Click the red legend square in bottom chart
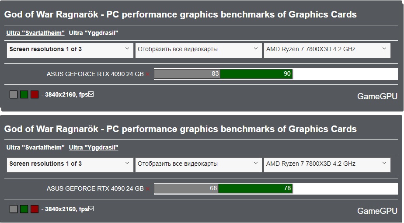The height and width of the screenshot is (223, 404). click(35, 209)
